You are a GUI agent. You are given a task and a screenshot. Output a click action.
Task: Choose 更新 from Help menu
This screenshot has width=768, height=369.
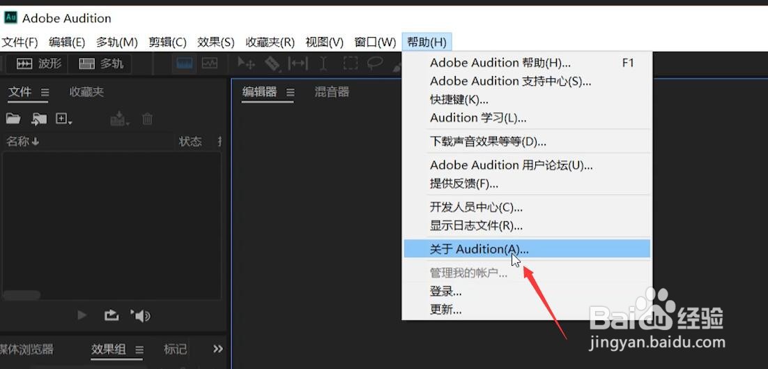[527, 310]
